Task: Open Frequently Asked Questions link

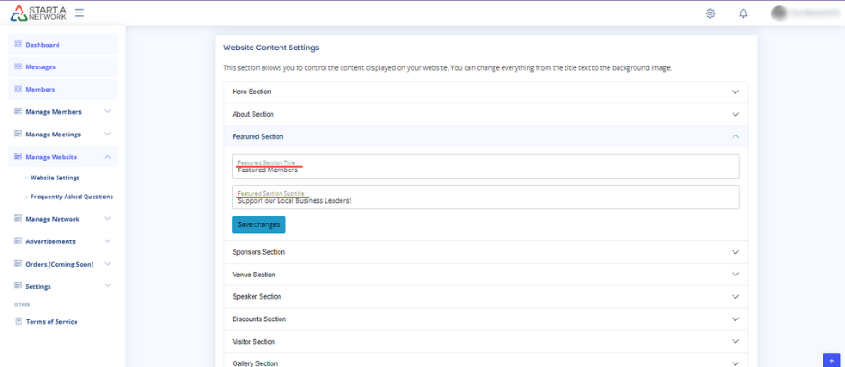Action: click(x=72, y=197)
